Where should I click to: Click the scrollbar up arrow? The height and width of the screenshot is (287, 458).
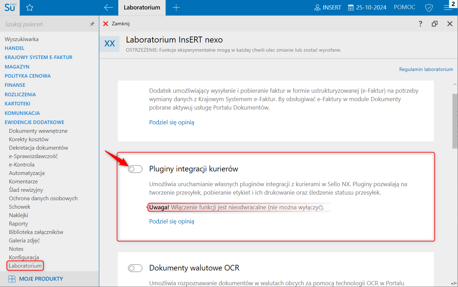455,84
